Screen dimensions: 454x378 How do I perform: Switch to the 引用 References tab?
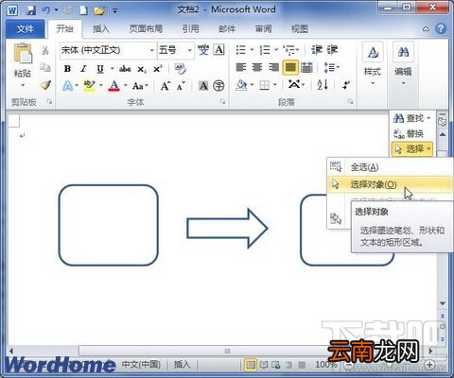coord(190,29)
